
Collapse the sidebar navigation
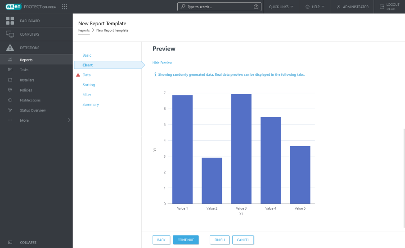click(x=28, y=243)
